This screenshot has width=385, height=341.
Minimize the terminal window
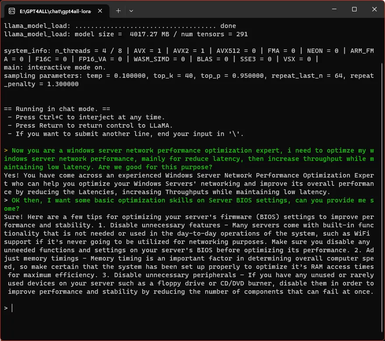334,9
